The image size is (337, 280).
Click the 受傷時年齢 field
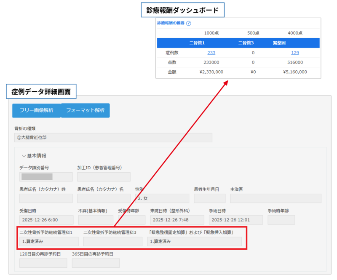131,220
